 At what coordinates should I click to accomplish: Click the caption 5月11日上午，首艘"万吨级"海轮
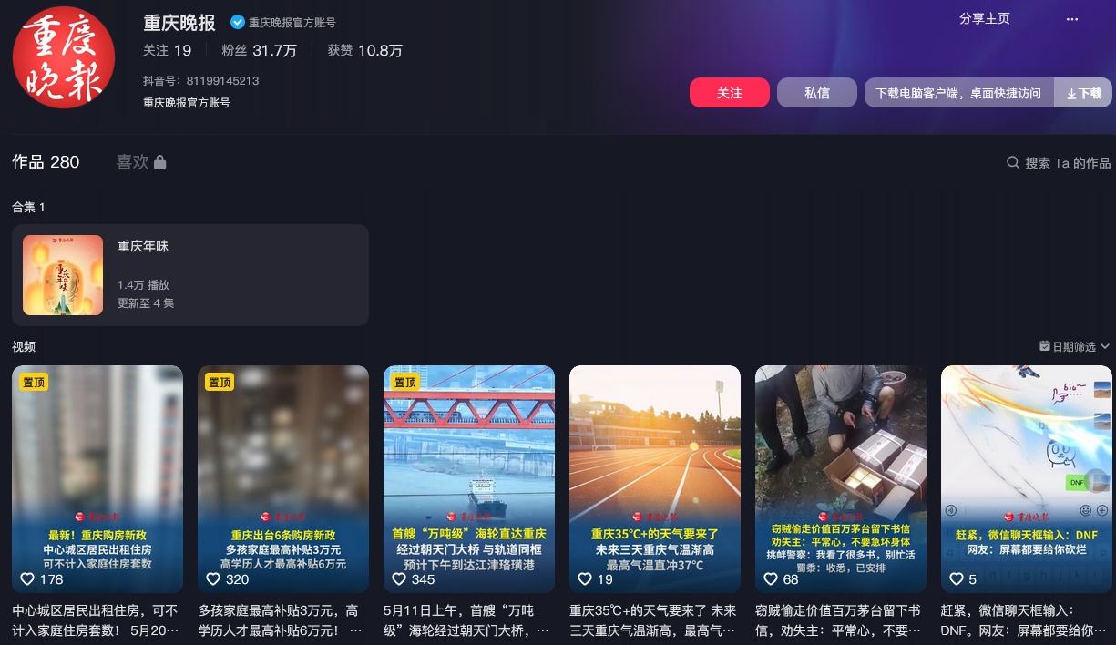tap(468, 619)
